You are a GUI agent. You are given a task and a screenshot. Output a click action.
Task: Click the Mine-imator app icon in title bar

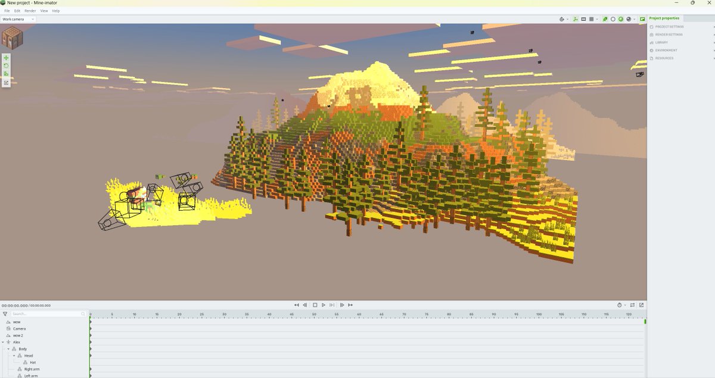[x=3, y=3]
